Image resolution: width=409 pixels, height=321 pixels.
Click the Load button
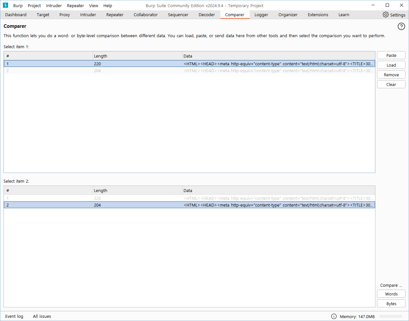391,65
